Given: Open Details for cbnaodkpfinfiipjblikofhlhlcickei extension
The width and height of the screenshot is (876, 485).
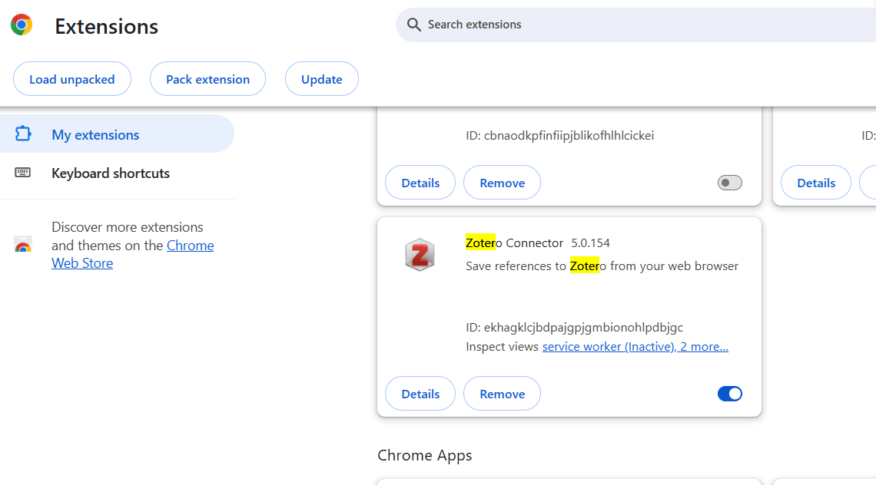Looking at the screenshot, I should 420,183.
